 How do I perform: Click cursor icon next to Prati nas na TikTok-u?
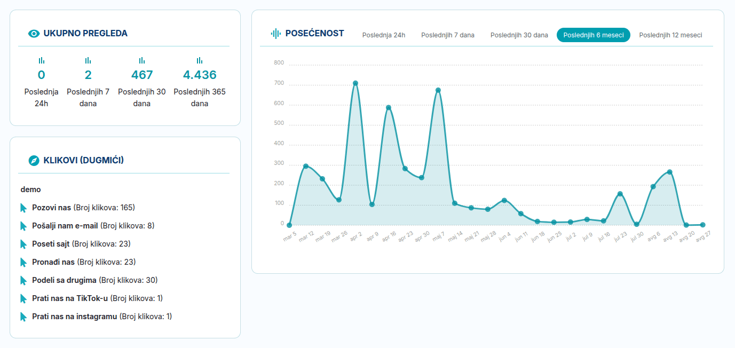point(23,298)
